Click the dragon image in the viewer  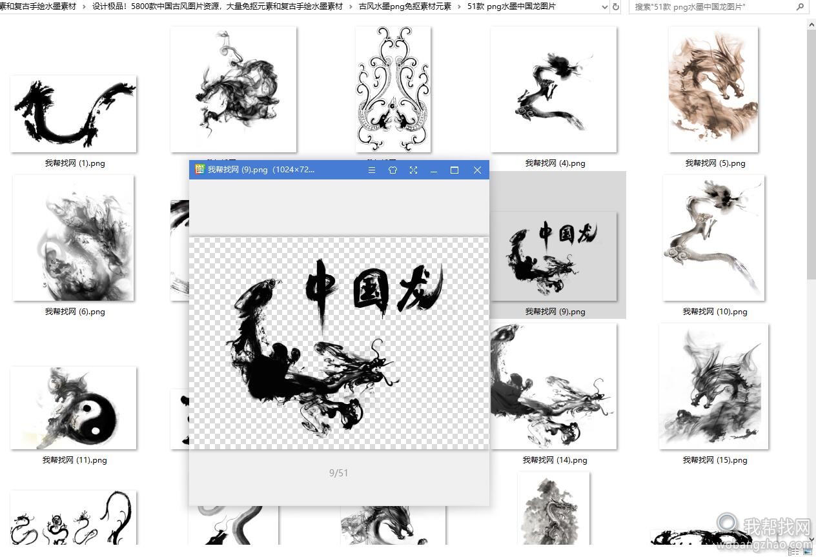pyautogui.click(x=338, y=343)
